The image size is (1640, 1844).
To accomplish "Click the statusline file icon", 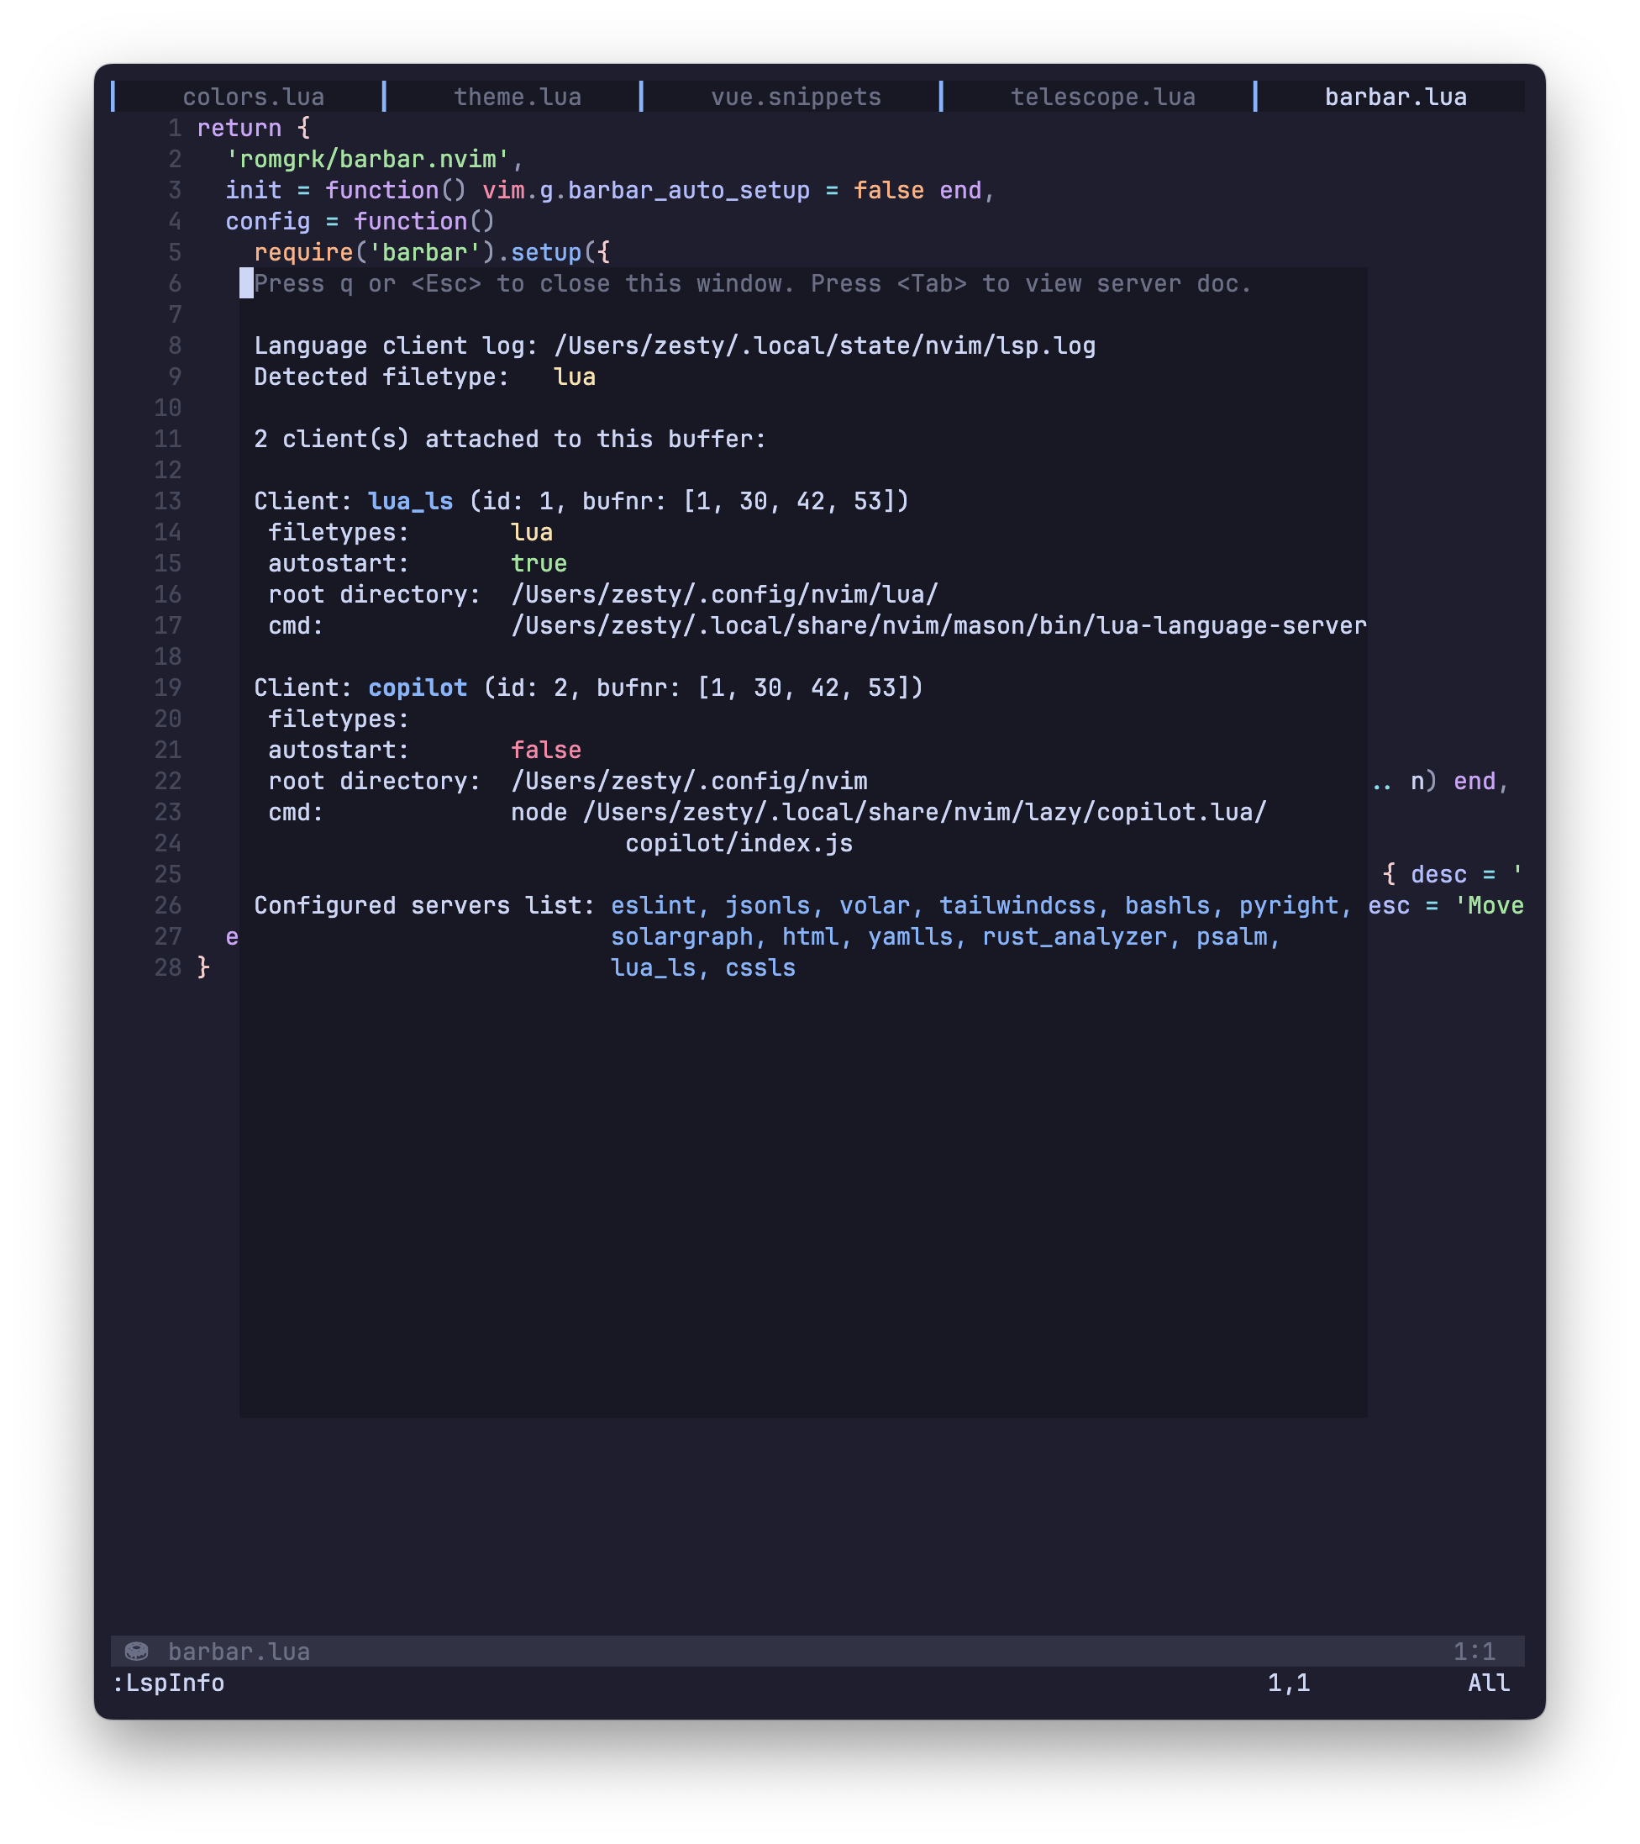I will click(x=136, y=1651).
